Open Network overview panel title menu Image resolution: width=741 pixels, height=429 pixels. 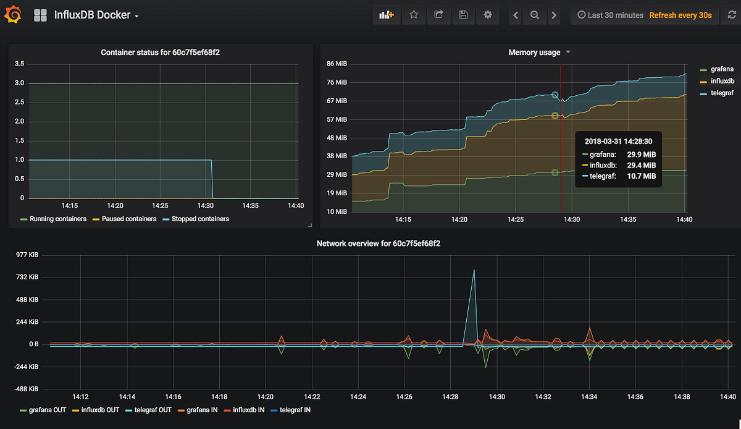point(379,244)
